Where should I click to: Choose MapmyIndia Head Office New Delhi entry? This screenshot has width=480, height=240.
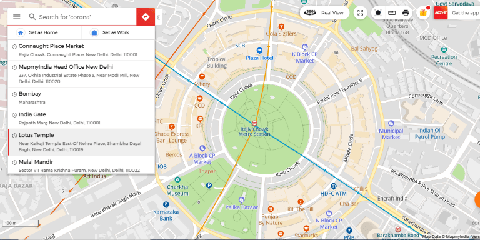[x=81, y=74]
